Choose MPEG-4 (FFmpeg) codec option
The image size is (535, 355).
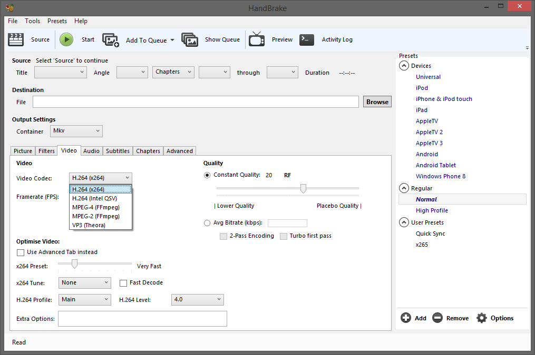100,207
